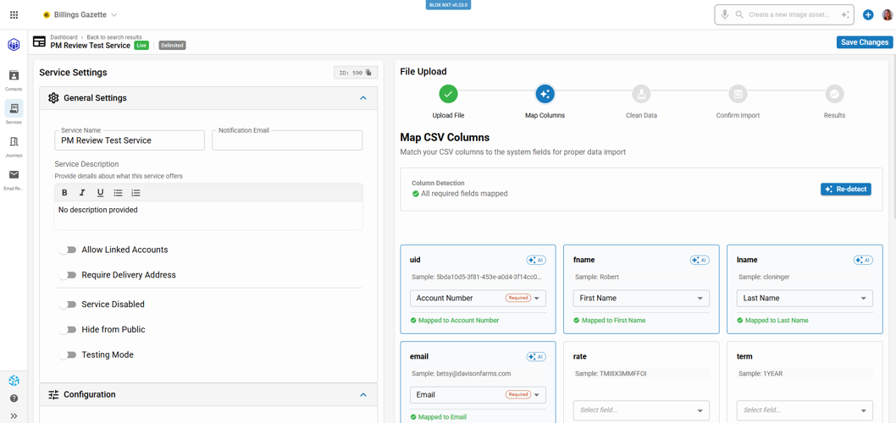Click the AI badge on lname card
Image resolution: width=896 pixels, height=423 pixels.
(863, 260)
